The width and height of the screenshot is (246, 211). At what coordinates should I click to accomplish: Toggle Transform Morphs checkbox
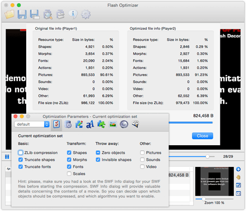pos(69,160)
